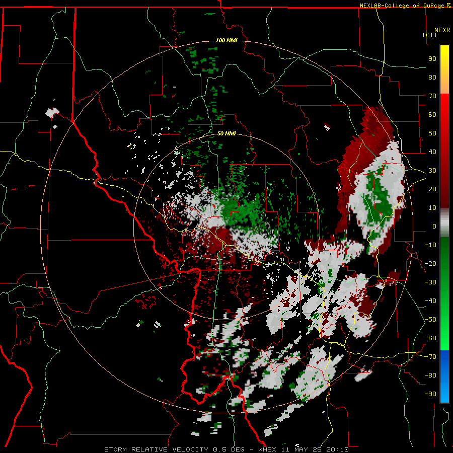Select the 0 value on velocity legend

[434, 226]
